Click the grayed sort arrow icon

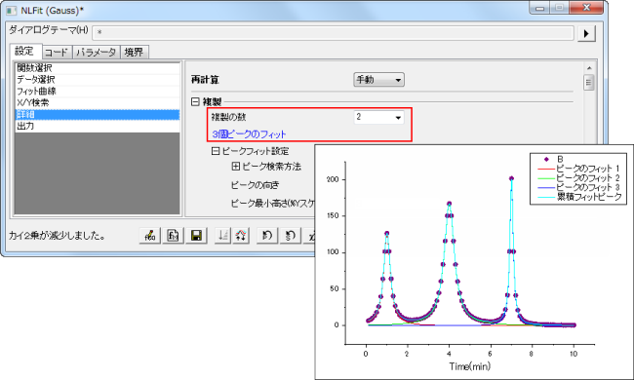[x=222, y=235]
